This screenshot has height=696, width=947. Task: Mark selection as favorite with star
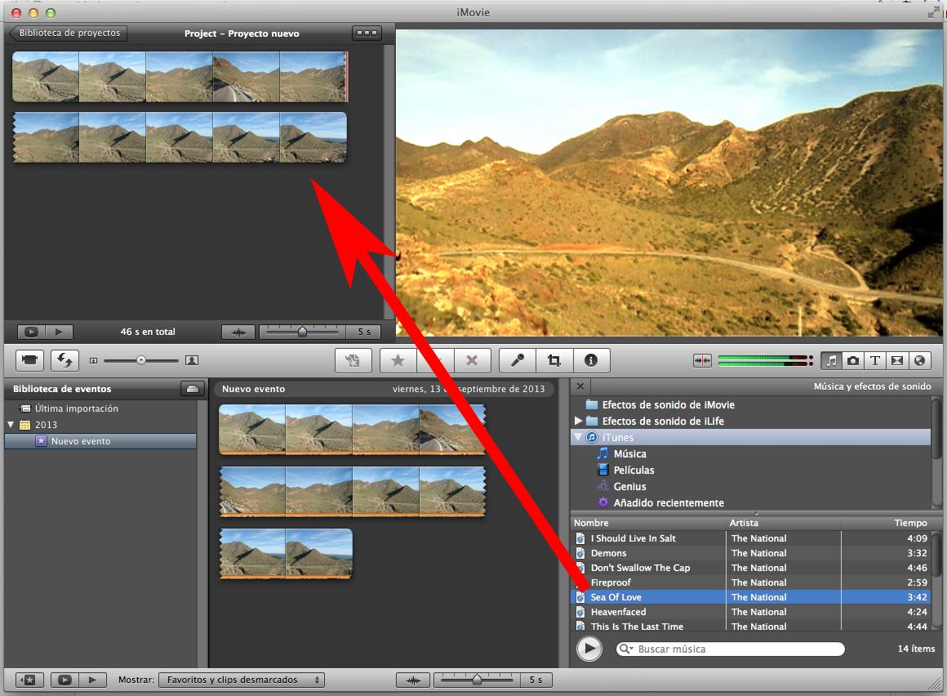click(398, 360)
